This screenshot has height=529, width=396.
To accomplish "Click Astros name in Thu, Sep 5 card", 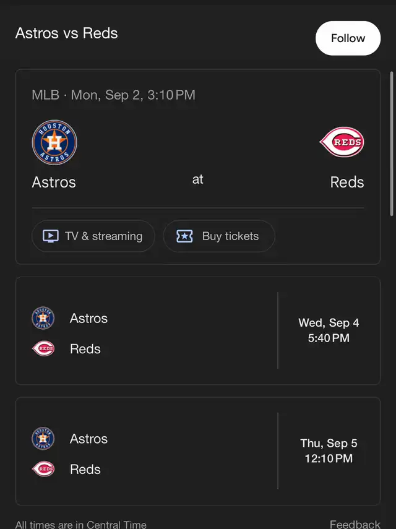I will click(88, 439).
